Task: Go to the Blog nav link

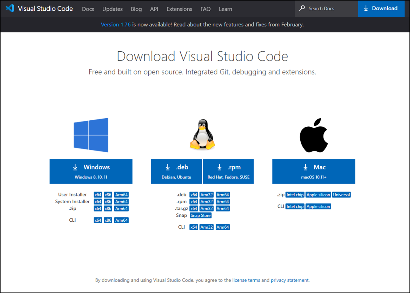Action: tap(136, 9)
